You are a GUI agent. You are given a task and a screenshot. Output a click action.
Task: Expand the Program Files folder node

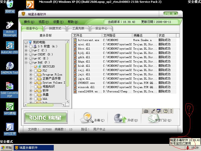tap(31, 74)
